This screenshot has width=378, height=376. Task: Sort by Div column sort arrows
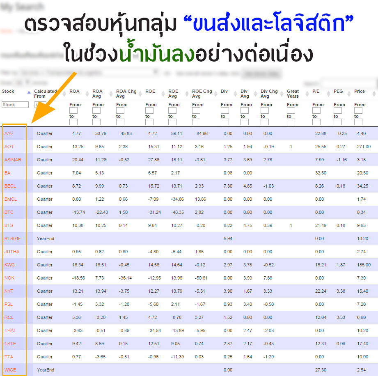236,94
